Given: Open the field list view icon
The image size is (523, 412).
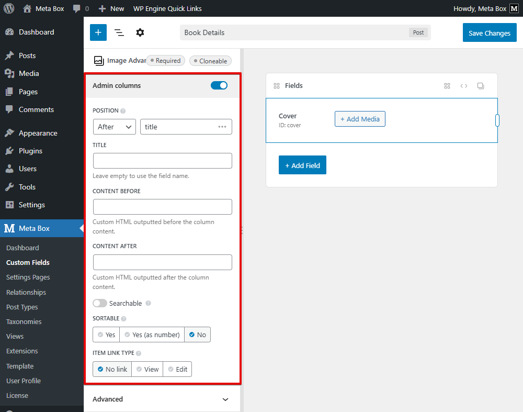Looking at the screenshot, I should (x=119, y=32).
